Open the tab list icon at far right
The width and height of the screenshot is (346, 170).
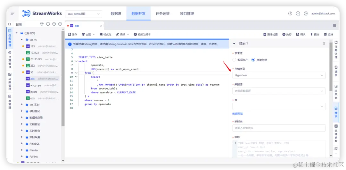point(334,26)
